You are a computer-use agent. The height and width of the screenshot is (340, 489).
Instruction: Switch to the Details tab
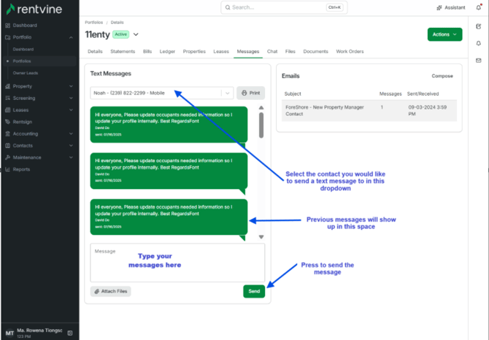click(95, 51)
